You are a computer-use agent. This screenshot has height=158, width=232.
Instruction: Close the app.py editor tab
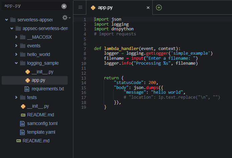pos(148,8)
